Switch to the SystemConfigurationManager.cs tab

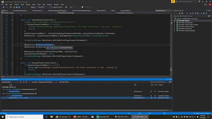pyautogui.click(x=57, y=11)
